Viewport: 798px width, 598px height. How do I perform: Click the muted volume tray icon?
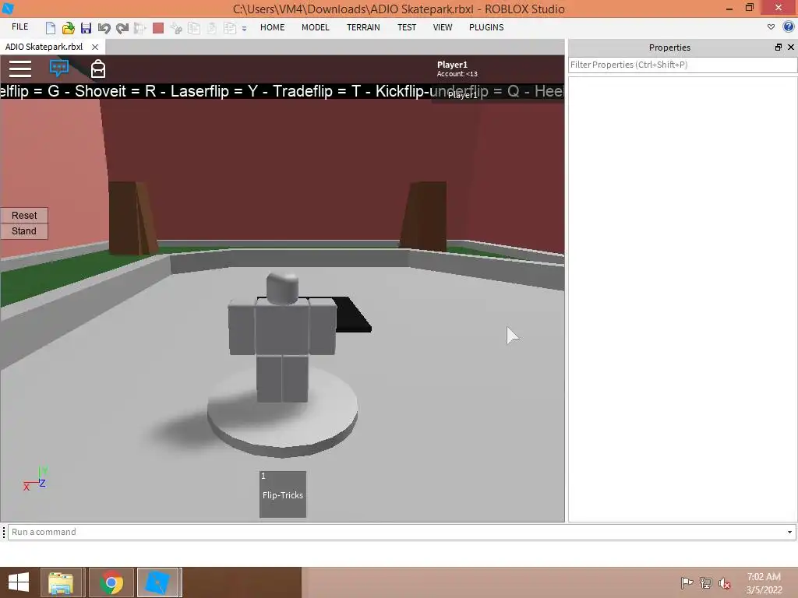point(725,583)
